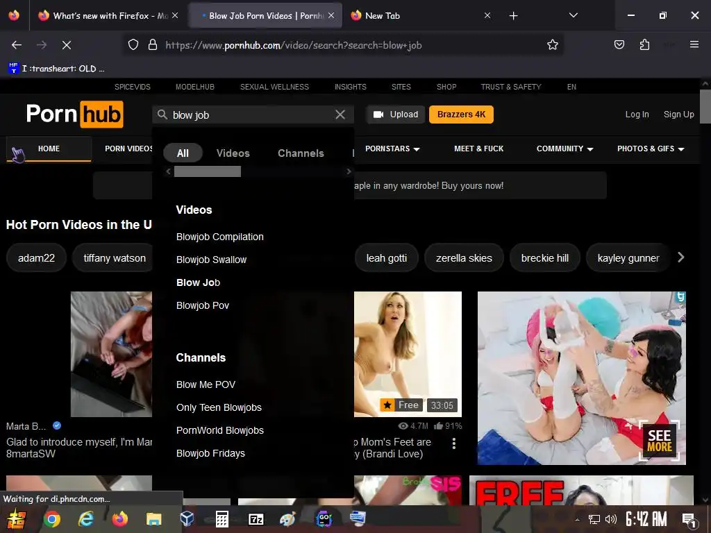Select the Videos filter in search suggestions
The height and width of the screenshot is (533, 711).
(233, 153)
